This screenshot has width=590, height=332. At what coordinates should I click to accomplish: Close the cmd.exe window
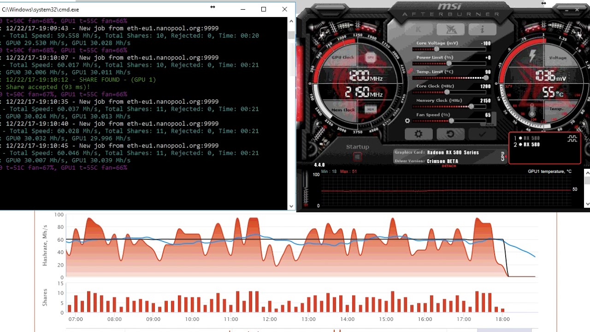pos(284,9)
